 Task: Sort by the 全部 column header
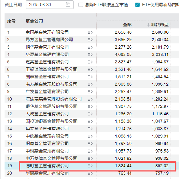[x=127, y=25]
